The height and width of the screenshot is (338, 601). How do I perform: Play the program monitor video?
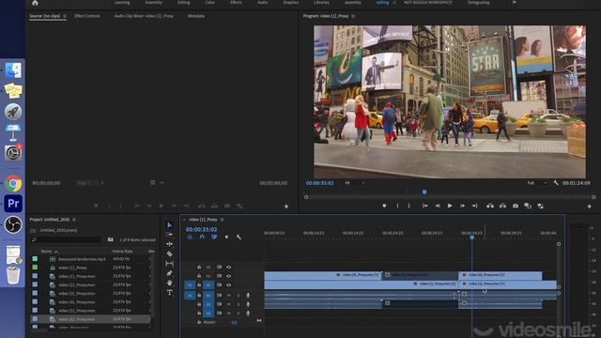pos(450,207)
